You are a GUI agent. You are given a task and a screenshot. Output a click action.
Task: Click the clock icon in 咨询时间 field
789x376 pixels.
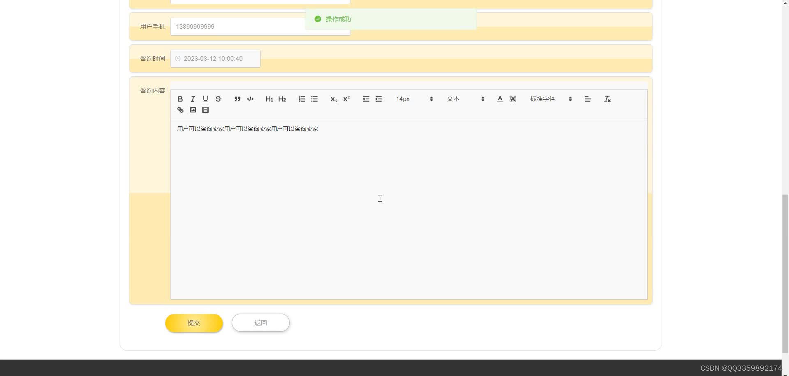pyautogui.click(x=178, y=59)
